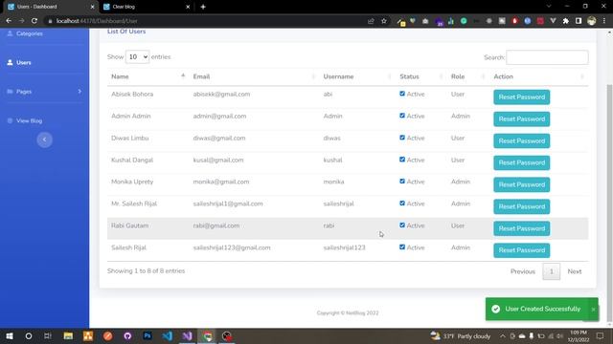Toggle Active checkbox for Monika Uprety

tap(402, 181)
